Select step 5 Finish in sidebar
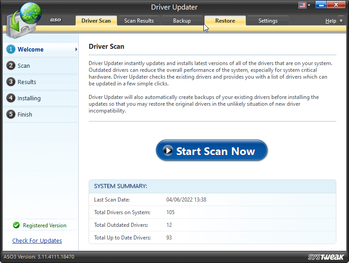Viewport: 349px width, 263px height. click(41, 114)
